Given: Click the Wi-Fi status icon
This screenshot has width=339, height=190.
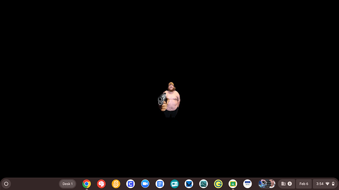Looking at the screenshot, I should 328,184.
